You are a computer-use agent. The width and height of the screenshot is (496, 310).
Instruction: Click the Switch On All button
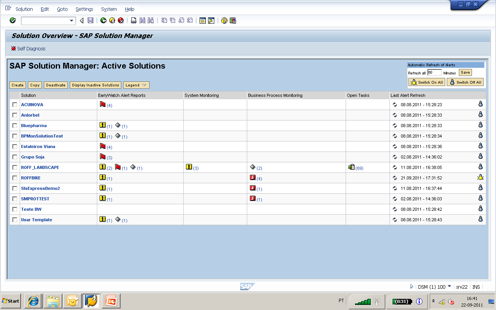pos(427,82)
